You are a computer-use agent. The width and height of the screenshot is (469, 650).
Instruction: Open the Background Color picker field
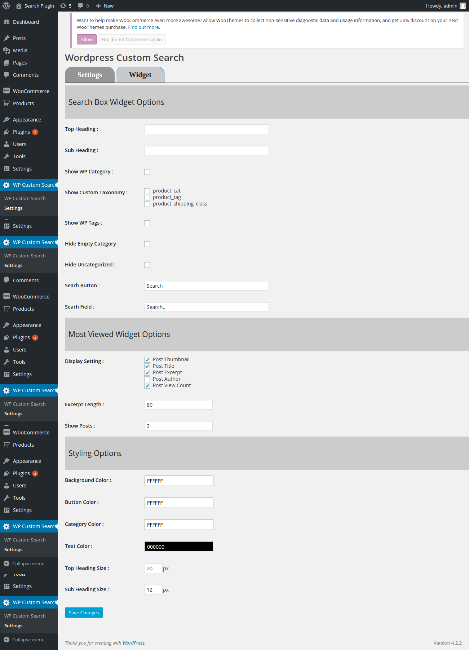click(x=179, y=481)
